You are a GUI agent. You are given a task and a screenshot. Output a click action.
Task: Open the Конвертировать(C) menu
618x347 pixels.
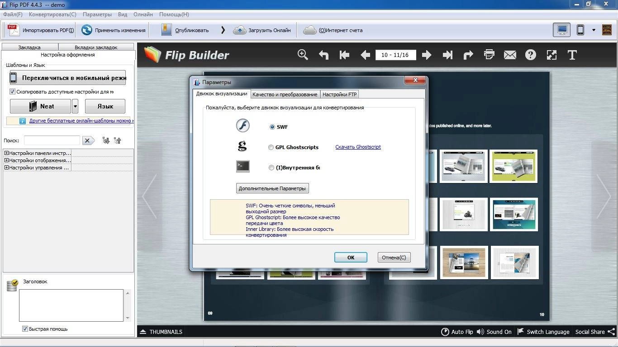point(52,14)
